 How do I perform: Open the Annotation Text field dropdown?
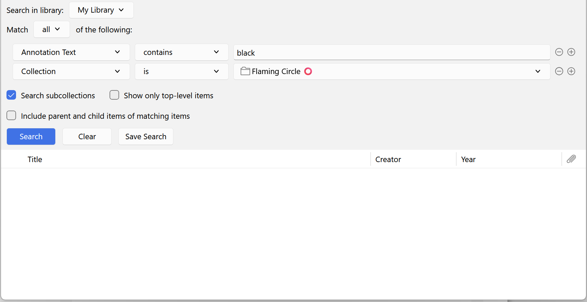pyautogui.click(x=71, y=52)
